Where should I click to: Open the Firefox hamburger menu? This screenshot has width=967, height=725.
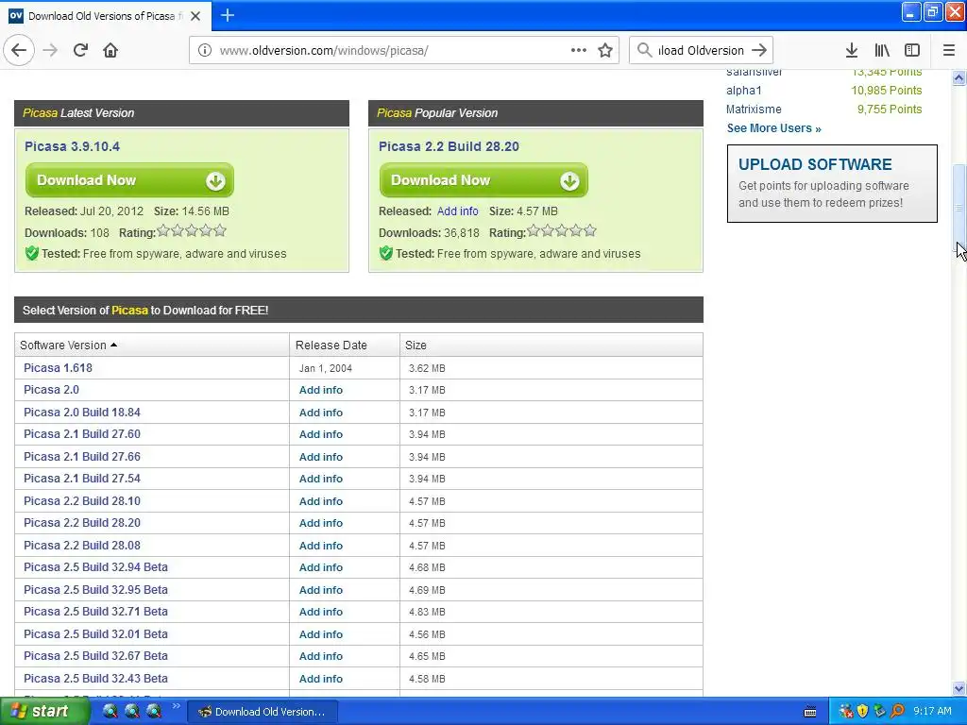pyautogui.click(x=949, y=50)
